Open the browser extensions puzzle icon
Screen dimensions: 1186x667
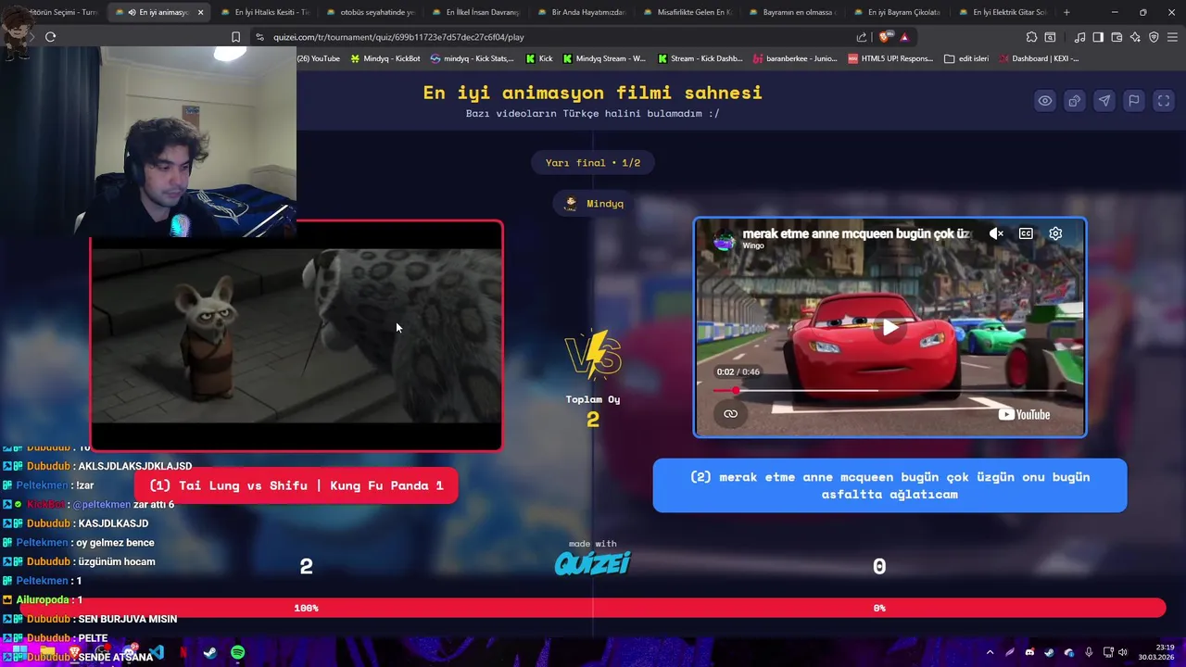pos(1031,37)
